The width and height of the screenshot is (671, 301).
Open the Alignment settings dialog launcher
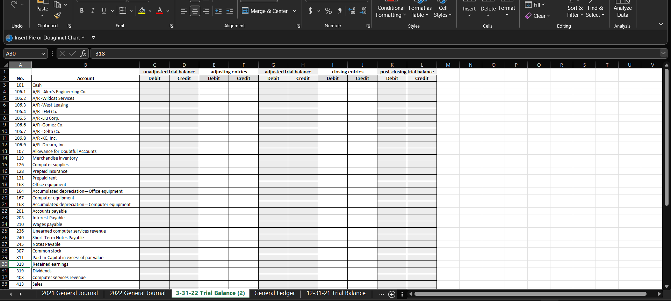(298, 26)
